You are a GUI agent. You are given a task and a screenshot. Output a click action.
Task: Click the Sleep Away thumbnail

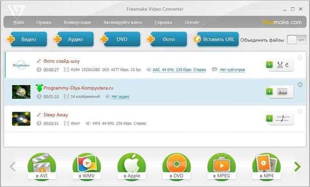pos(21,119)
